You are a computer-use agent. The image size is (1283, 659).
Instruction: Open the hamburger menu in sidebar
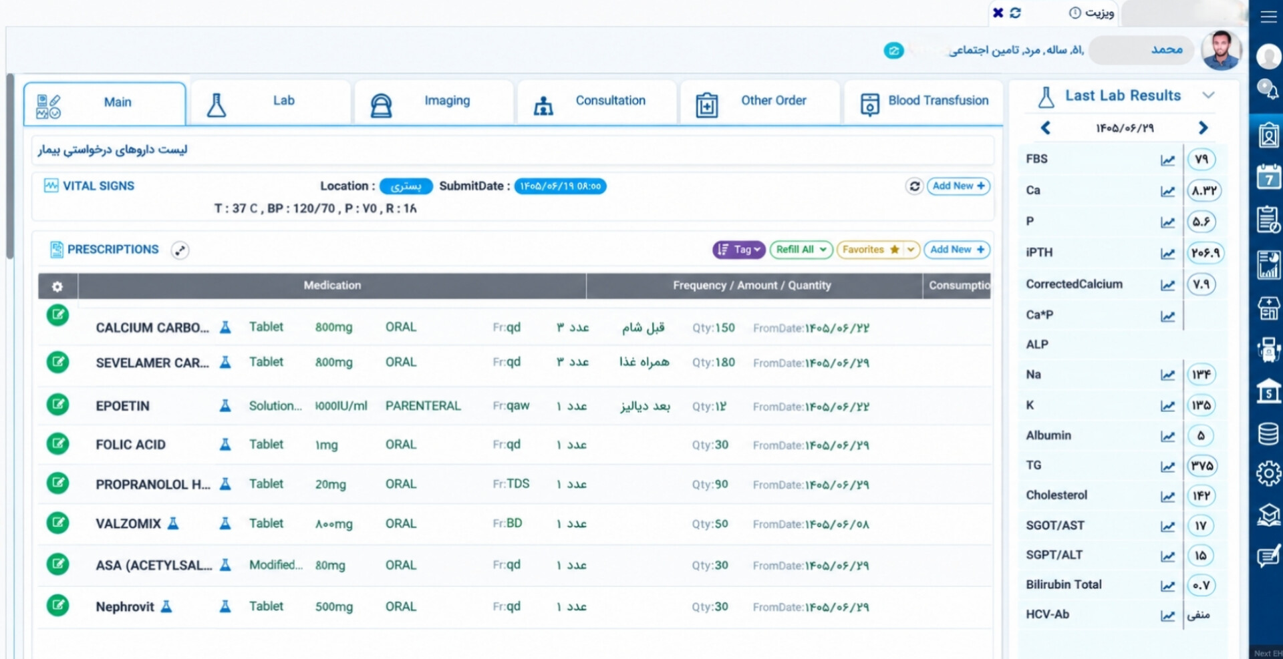pyautogui.click(x=1268, y=17)
